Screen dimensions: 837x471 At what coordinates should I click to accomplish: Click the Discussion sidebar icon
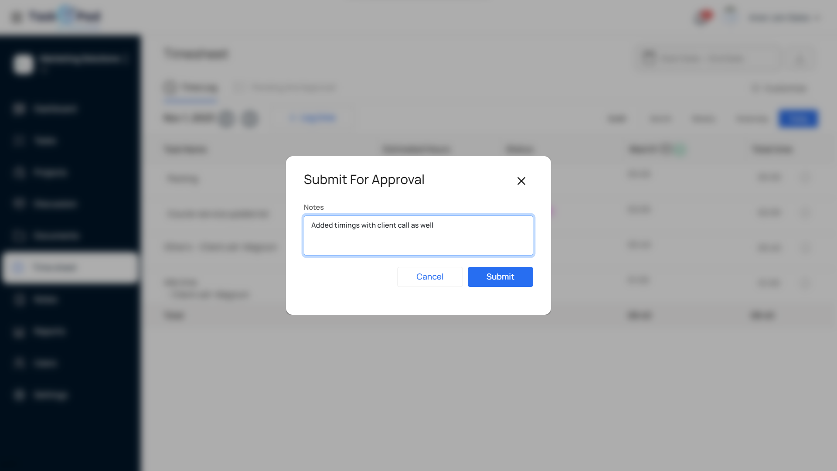19,204
